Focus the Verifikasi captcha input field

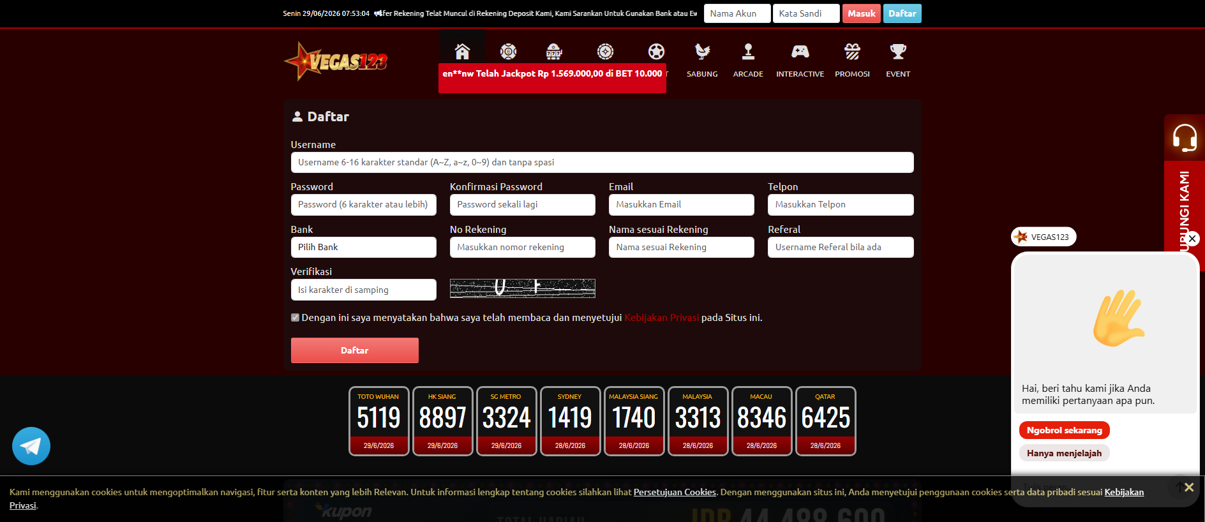(363, 290)
